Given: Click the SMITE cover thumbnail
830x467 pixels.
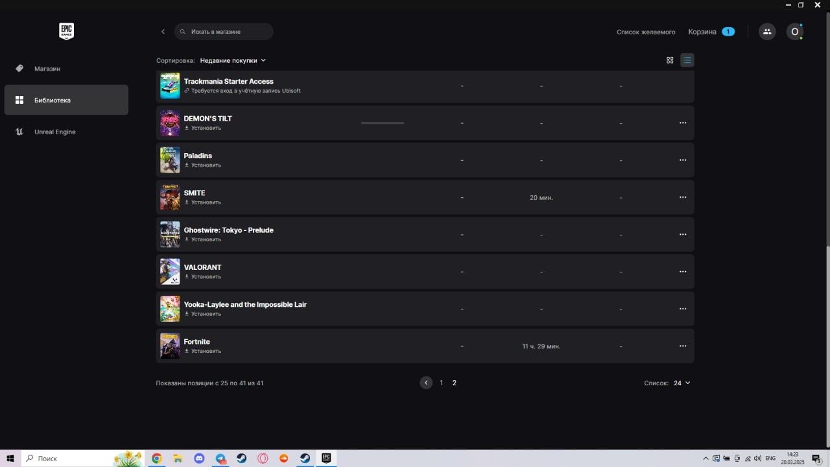Looking at the screenshot, I should [x=170, y=197].
